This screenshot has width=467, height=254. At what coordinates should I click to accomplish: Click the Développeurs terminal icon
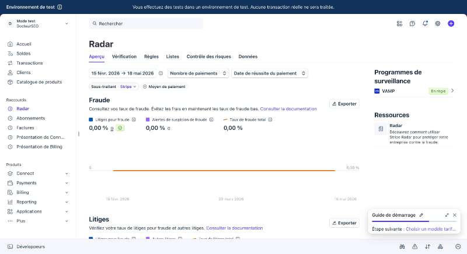10,246
